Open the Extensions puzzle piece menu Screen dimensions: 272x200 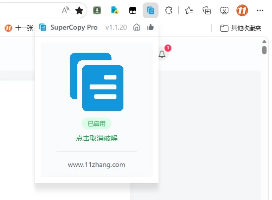pyautogui.click(x=168, y=10)
